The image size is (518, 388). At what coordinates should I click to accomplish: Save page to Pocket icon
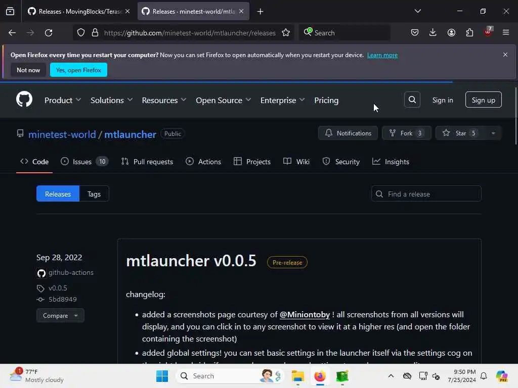tap(415, 32)
